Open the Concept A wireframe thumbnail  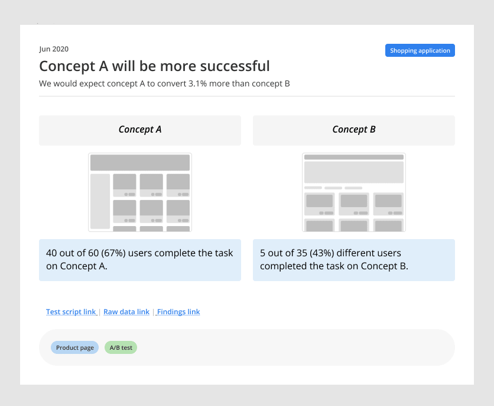(140, 192)
